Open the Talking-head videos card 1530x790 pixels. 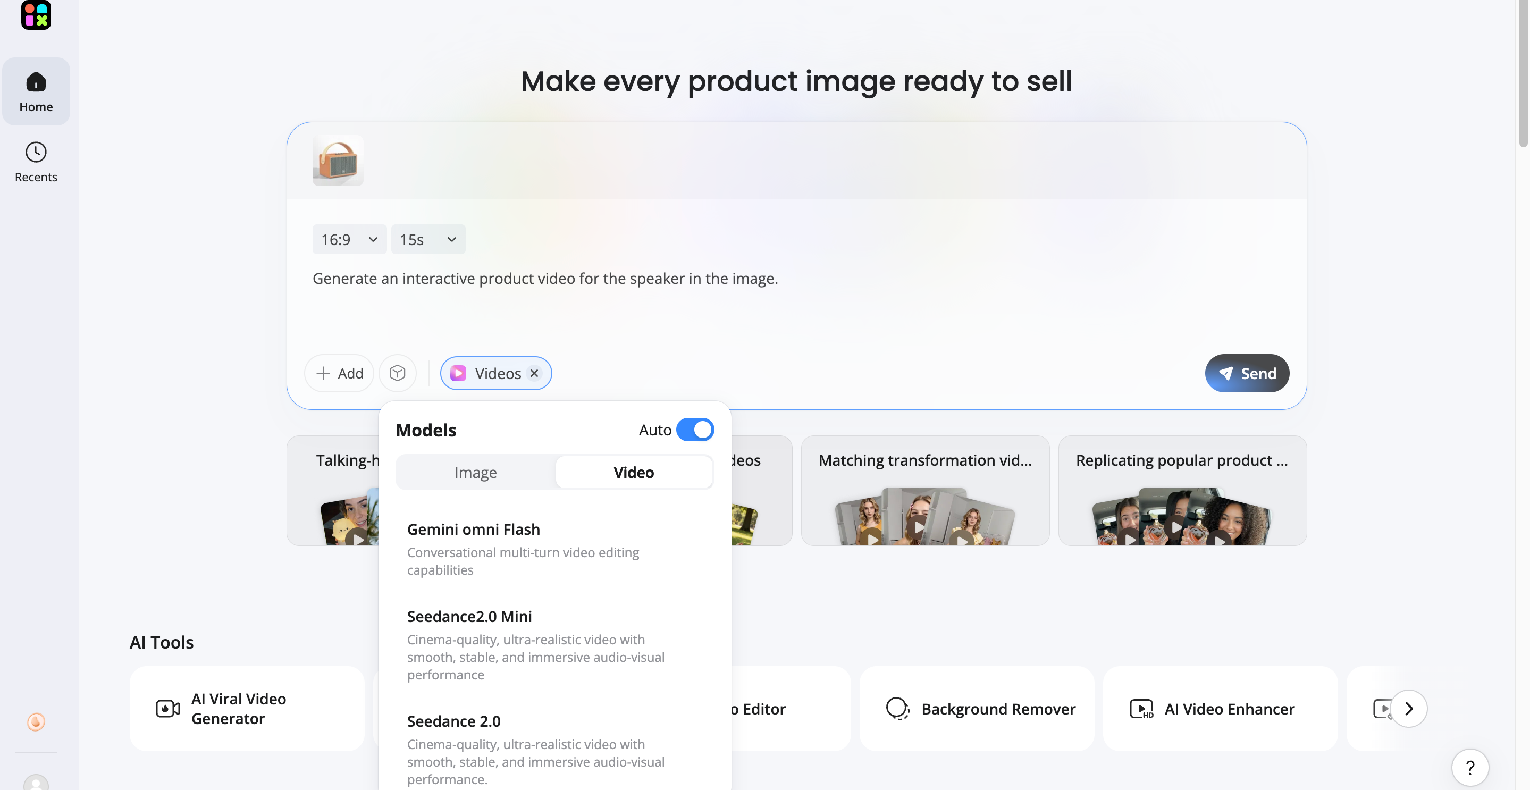tap(333, 491)
